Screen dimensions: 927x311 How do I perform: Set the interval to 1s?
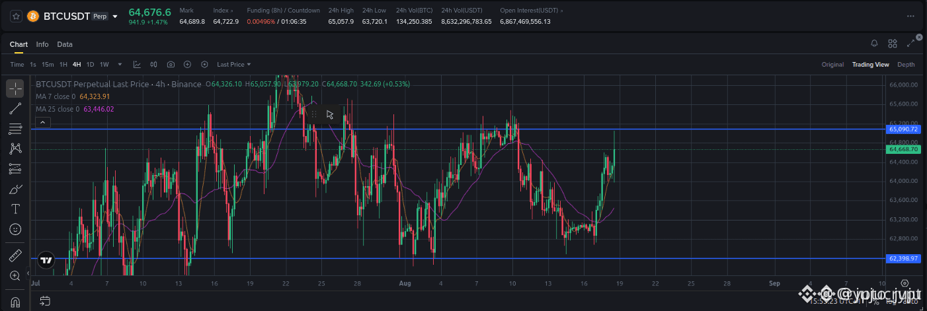[x=33, y=64]
